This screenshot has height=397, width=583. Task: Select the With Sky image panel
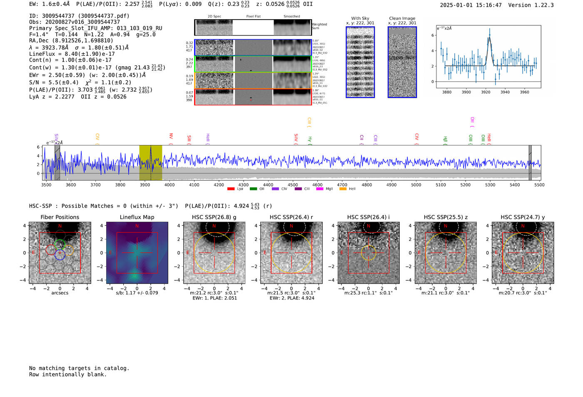360,62
